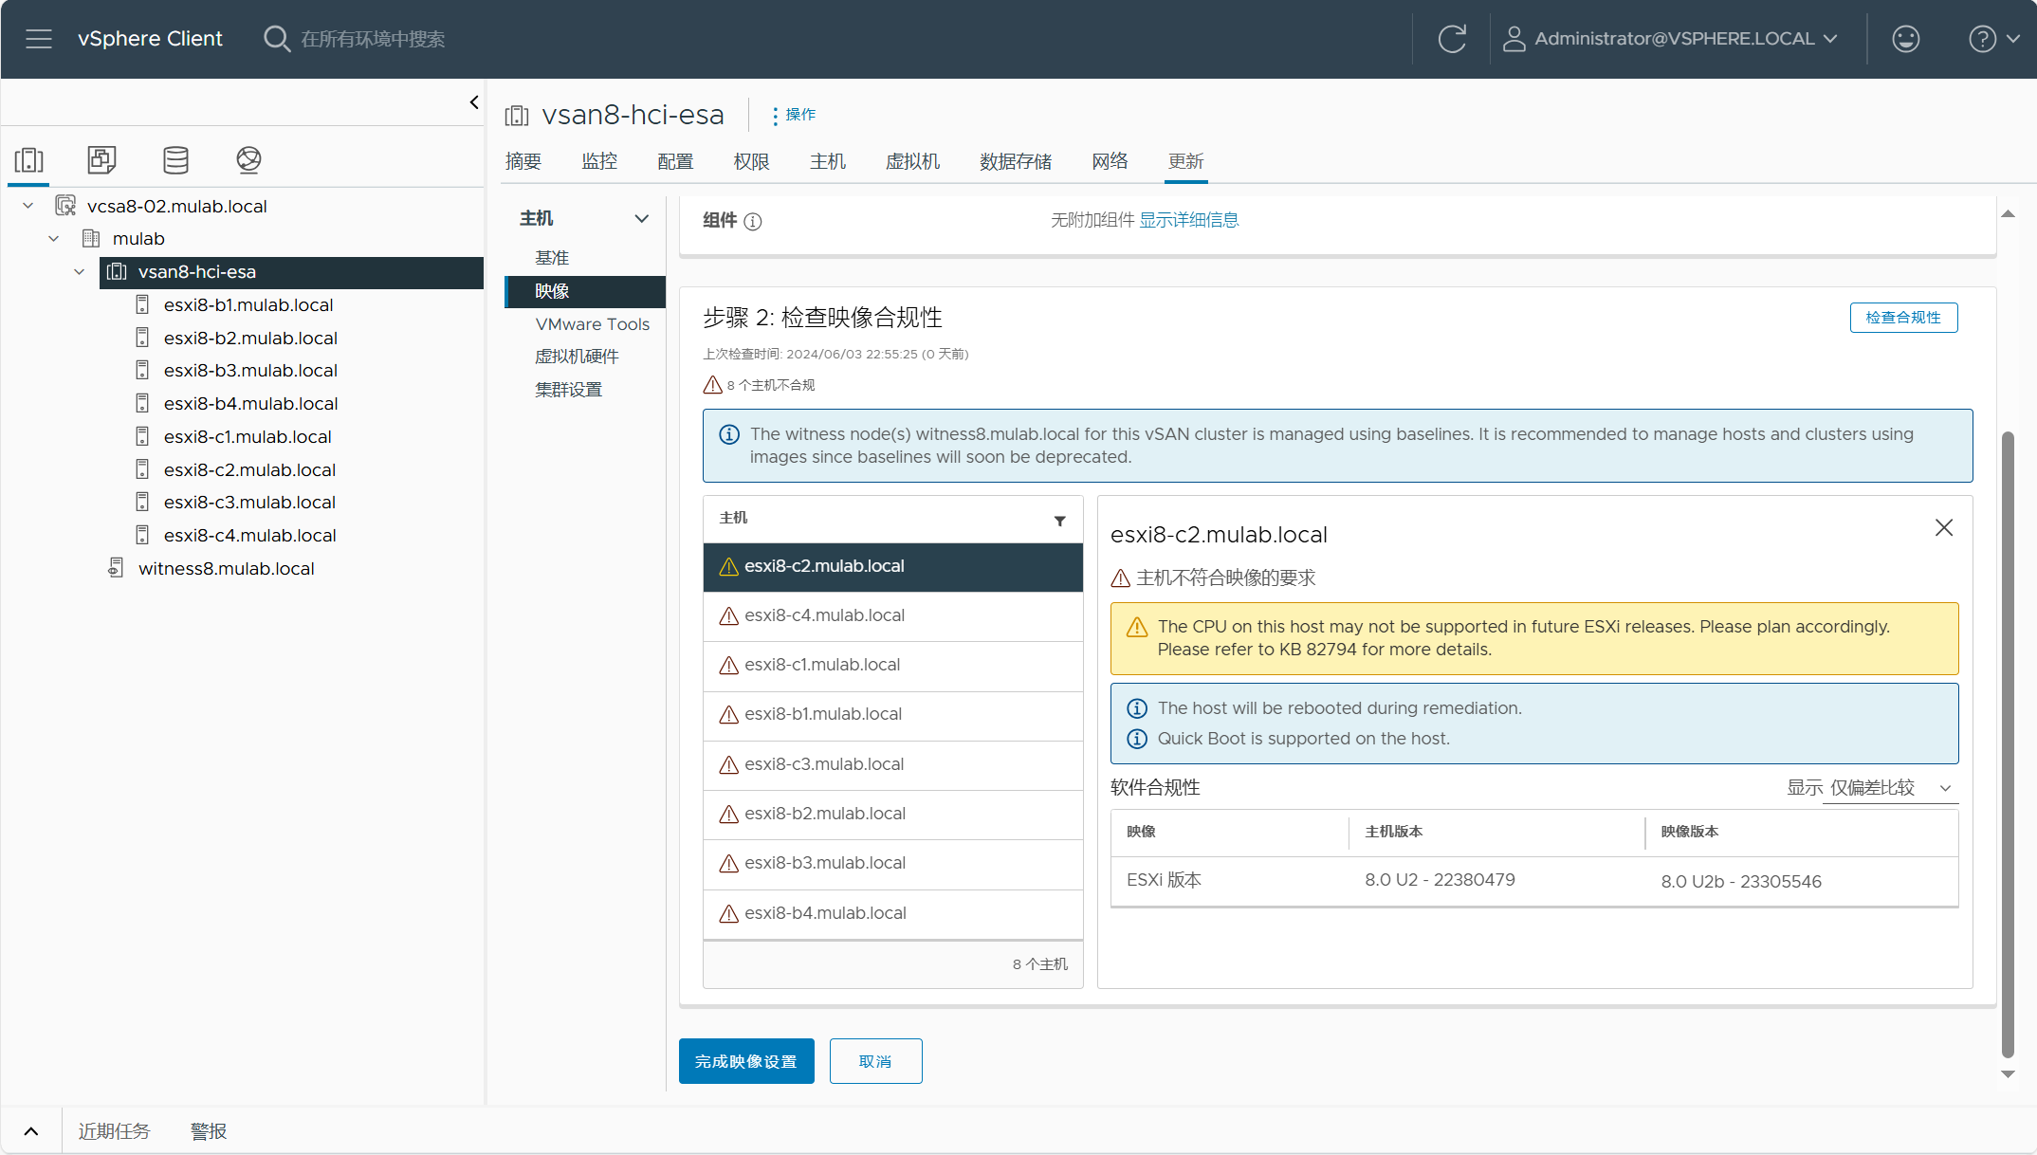Open the 仅偏差比较 display dropdown
The width and height of the screenshot is (2037, 1155).
[x=1890, y=788]
